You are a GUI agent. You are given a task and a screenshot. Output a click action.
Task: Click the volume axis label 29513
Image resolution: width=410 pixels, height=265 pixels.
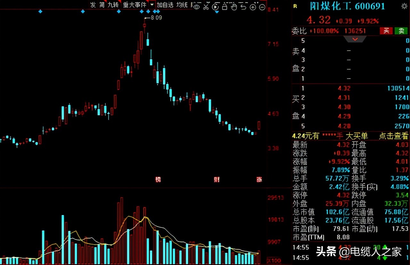(x=276, y=198)
